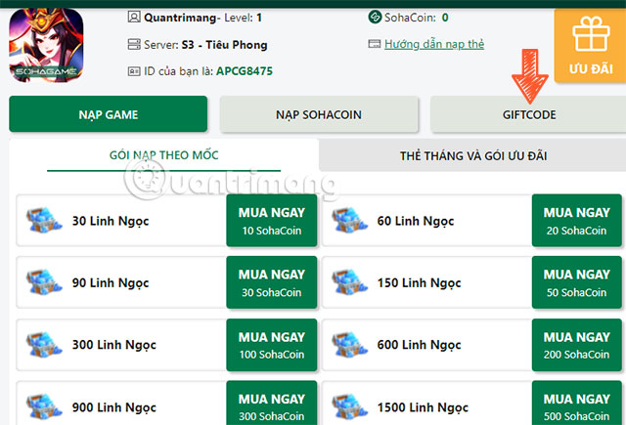Buy 90 Linh Ngọc for 30 SohaCoin
The height and width of the screenshot is (425, 626).
pos(272,282)
